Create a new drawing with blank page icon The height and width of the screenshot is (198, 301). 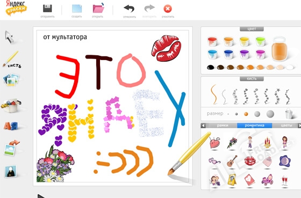(77, 9)
